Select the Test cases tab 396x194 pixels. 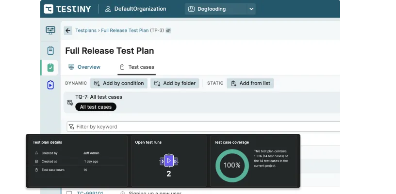[x=137, y=67]
